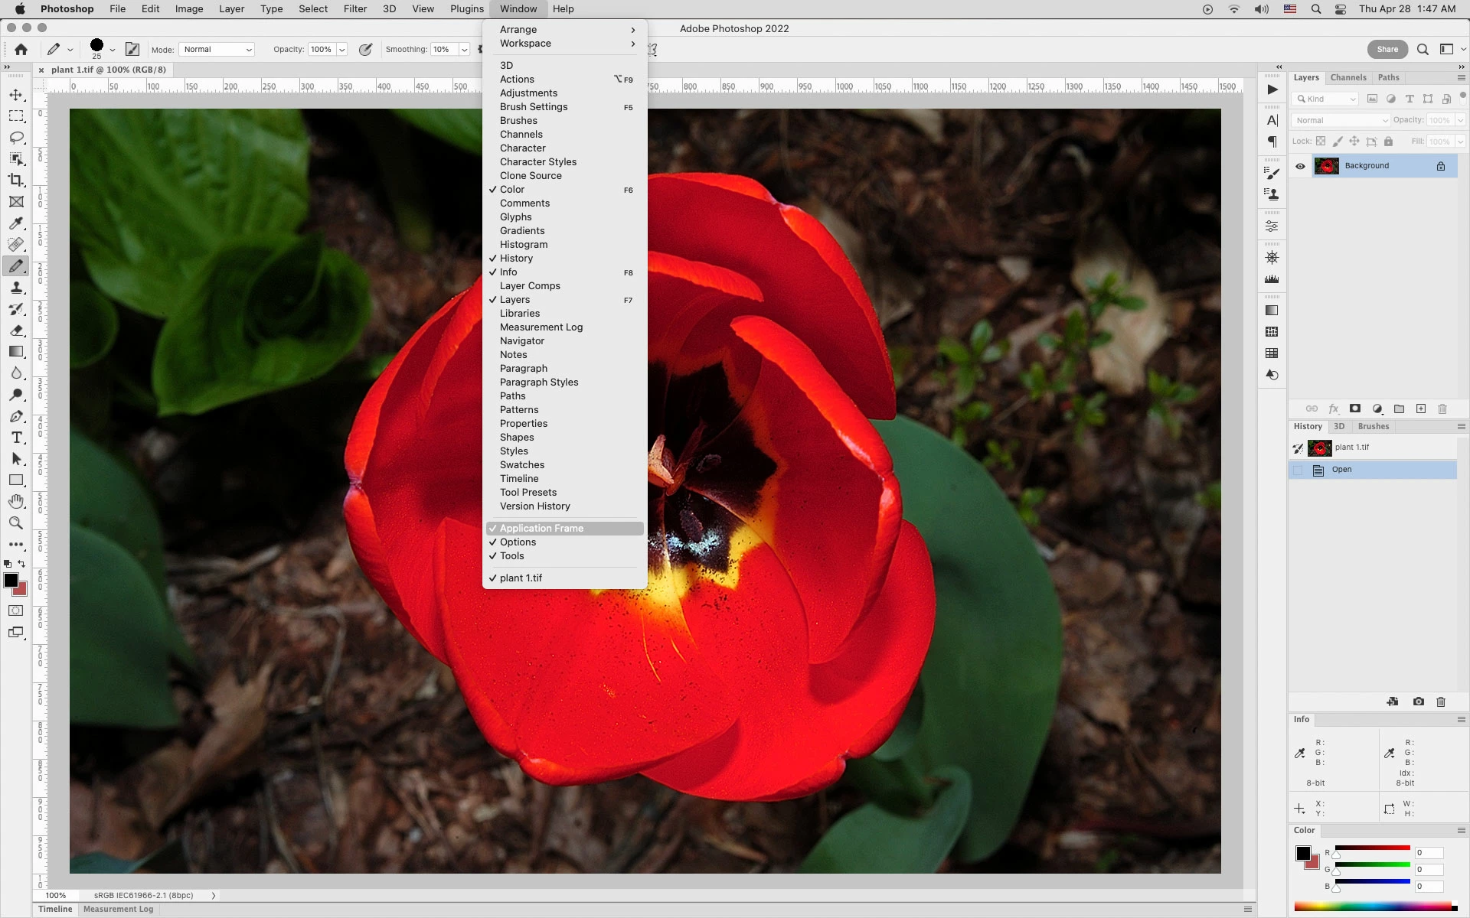The height and width of the screenshot is (918, 1470).
Task: Toggle the Options bar menu entry
Action: 518,542
